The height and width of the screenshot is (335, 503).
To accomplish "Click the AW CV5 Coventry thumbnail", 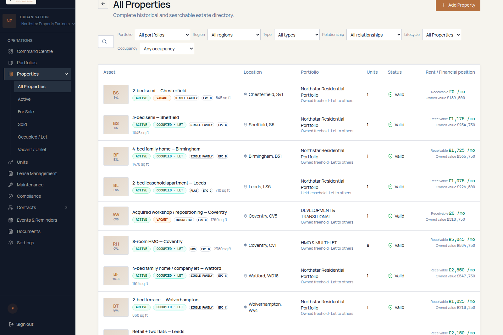I will [116, 216].
